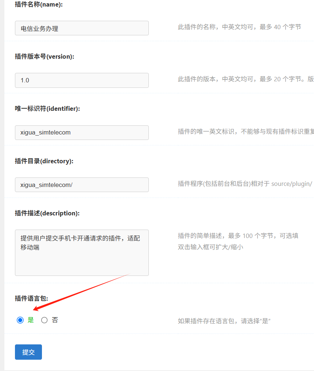Screen dimensions: 314x371
Task: Click the hint 双击输入框可扩大/缩小
Action: point(210,247)
